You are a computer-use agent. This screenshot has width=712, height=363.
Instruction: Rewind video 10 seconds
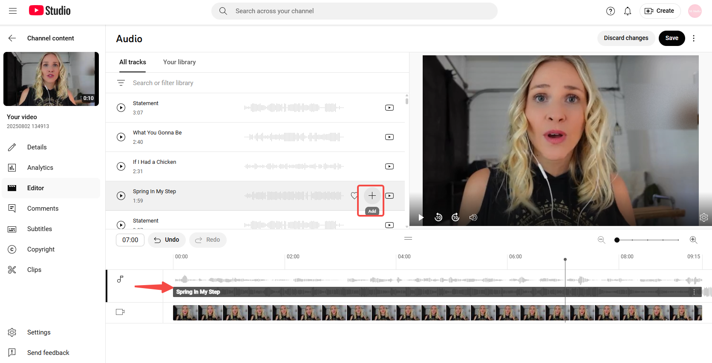pyautogui.click(x=438, y=217)
